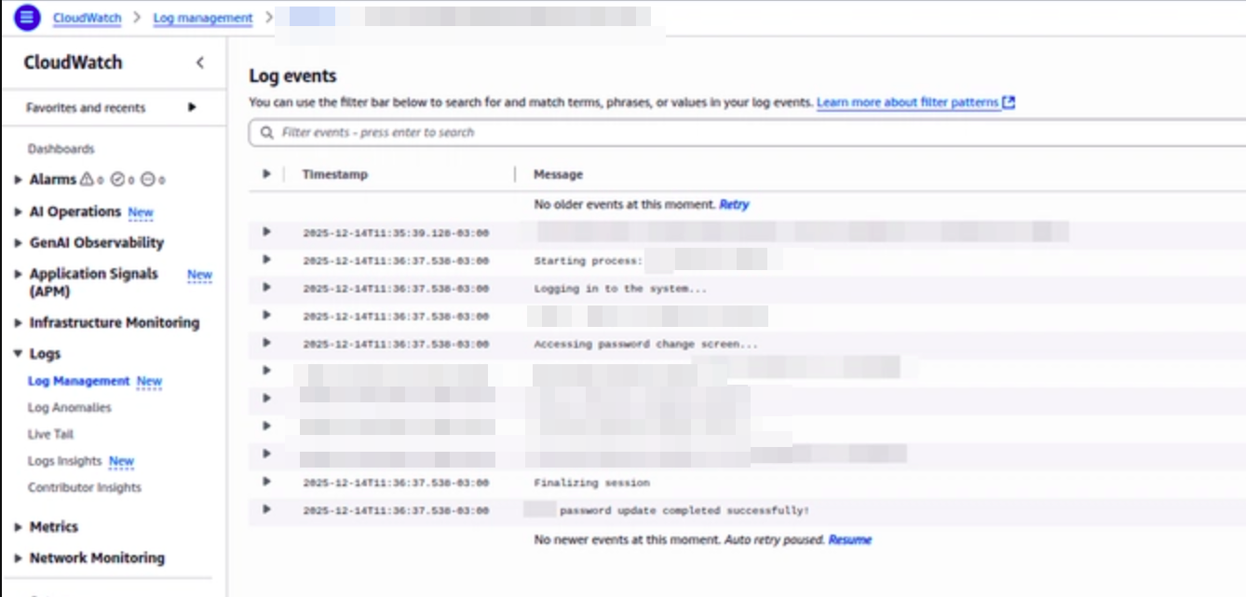Resume auto retry for newer events
Image resolution: width=1246 pixels, height=597 pixels.
(x=848, y=539)
